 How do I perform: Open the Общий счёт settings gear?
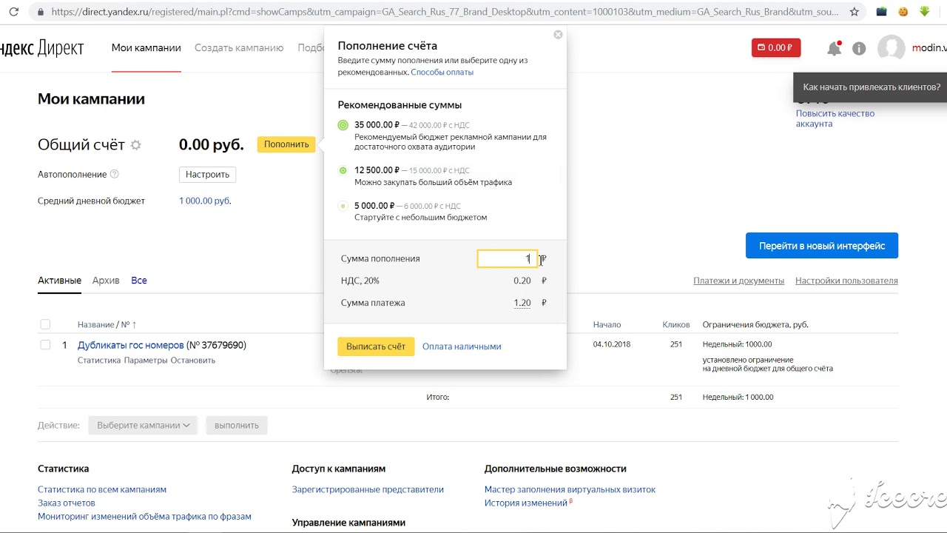pos(135,146)
